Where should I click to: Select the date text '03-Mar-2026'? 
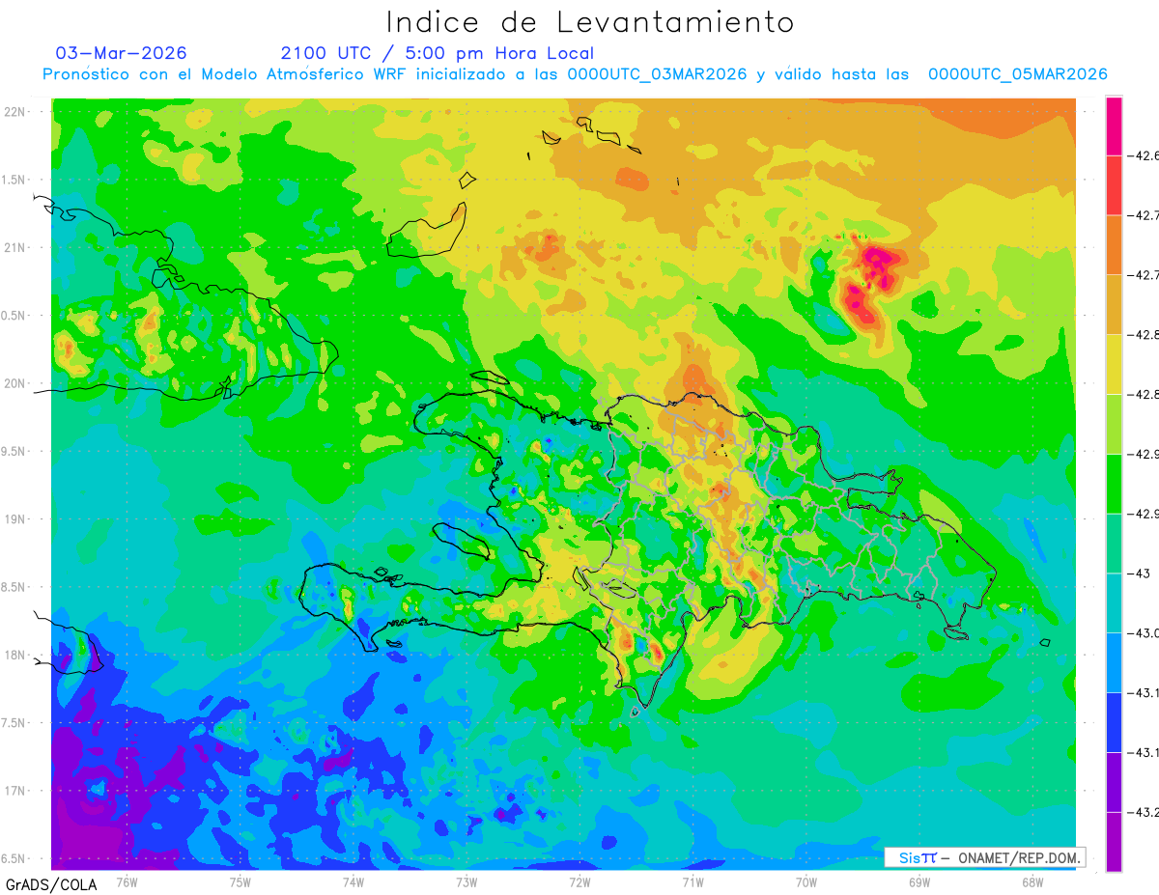click(122, 53)
